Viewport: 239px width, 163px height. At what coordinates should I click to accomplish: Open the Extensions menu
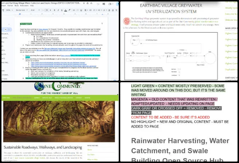(24, 5)
